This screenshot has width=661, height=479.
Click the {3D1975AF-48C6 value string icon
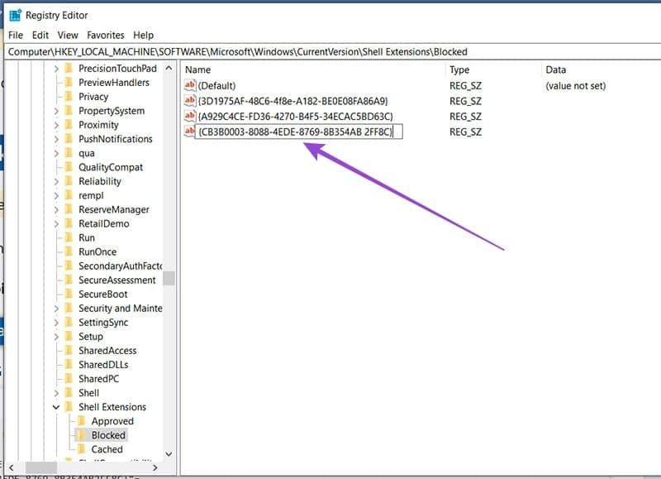(190, 101)
